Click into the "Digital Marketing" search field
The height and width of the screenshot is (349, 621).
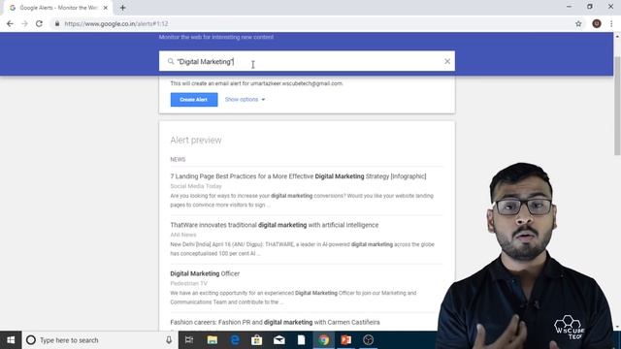tap(307, 61)
